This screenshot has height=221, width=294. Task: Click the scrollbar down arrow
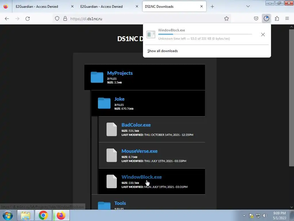point(291,207)
